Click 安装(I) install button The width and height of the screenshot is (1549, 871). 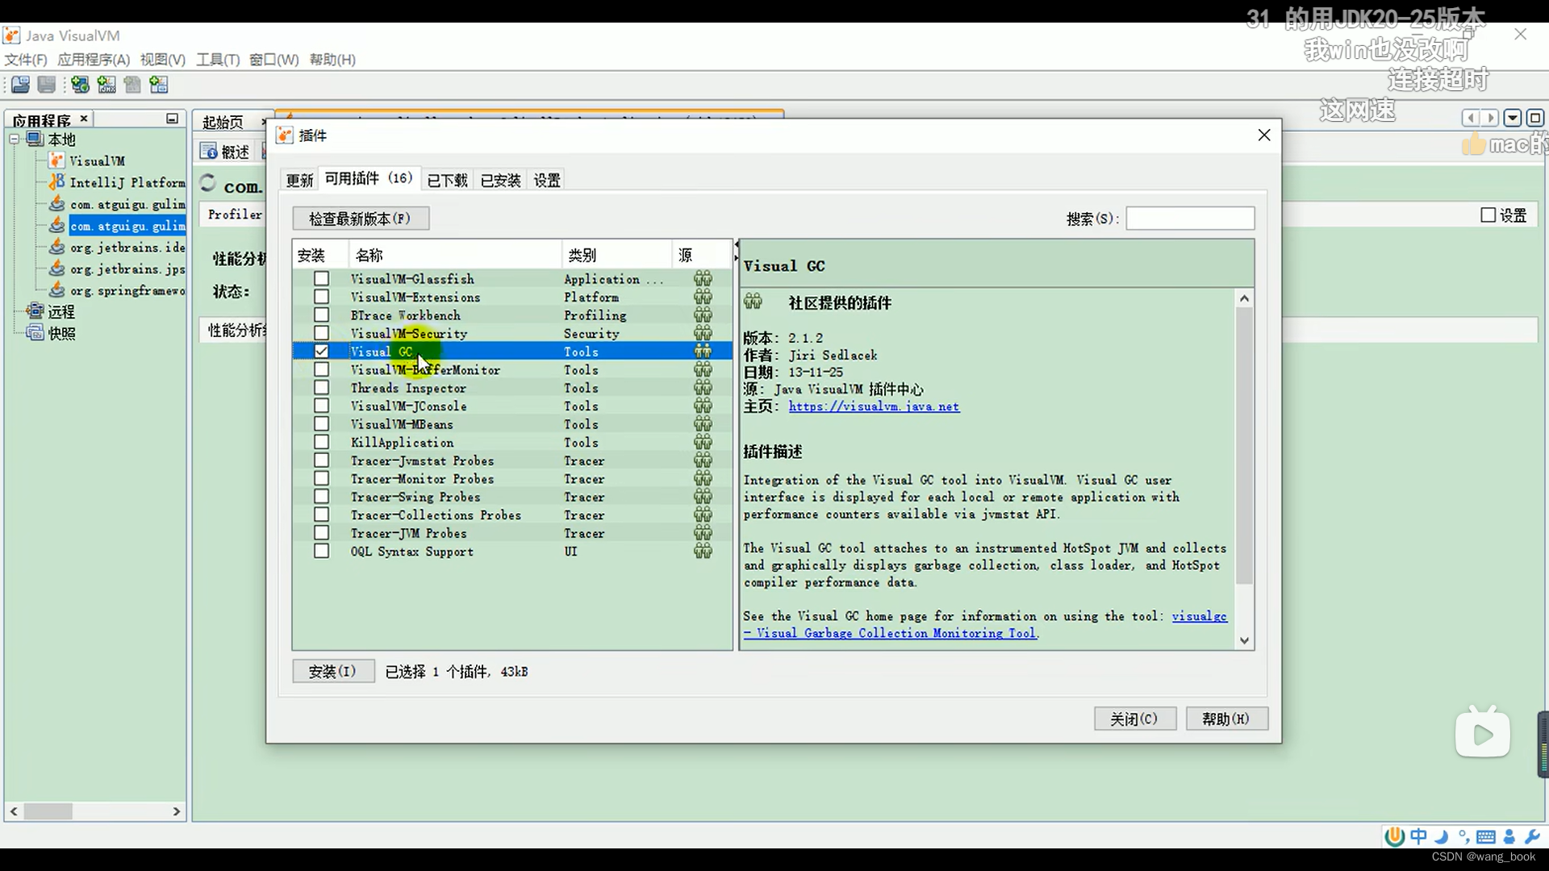click(332, 672)
